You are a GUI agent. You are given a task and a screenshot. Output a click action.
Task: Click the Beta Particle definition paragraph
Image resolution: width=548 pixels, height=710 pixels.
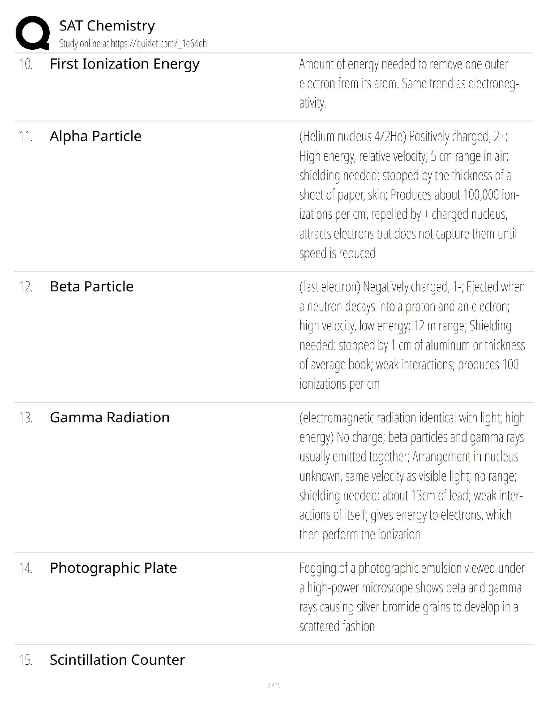(412, 335)
